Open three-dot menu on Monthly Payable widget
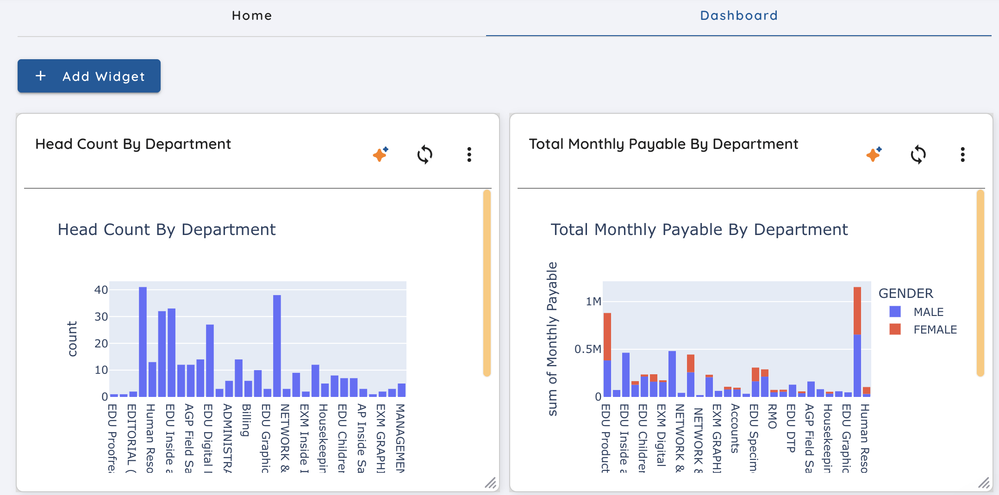 [962, 155]
